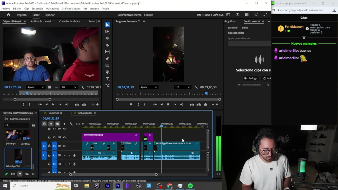The image size is (338, 190).
Task: Open Program monitor settings wrench
Action: (x=196, y=87)
